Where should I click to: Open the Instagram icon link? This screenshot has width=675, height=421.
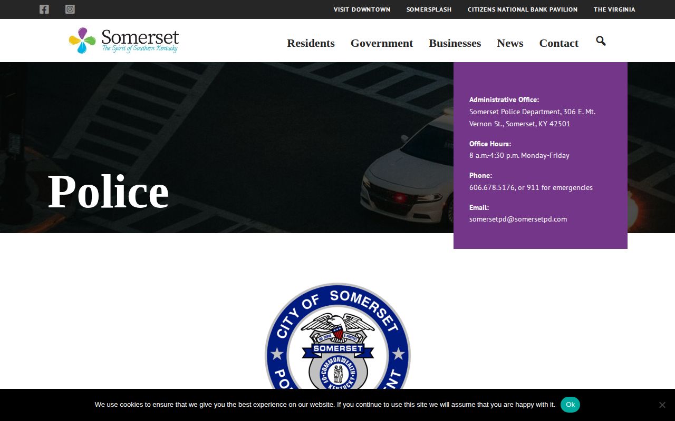(x=70, y=9)
